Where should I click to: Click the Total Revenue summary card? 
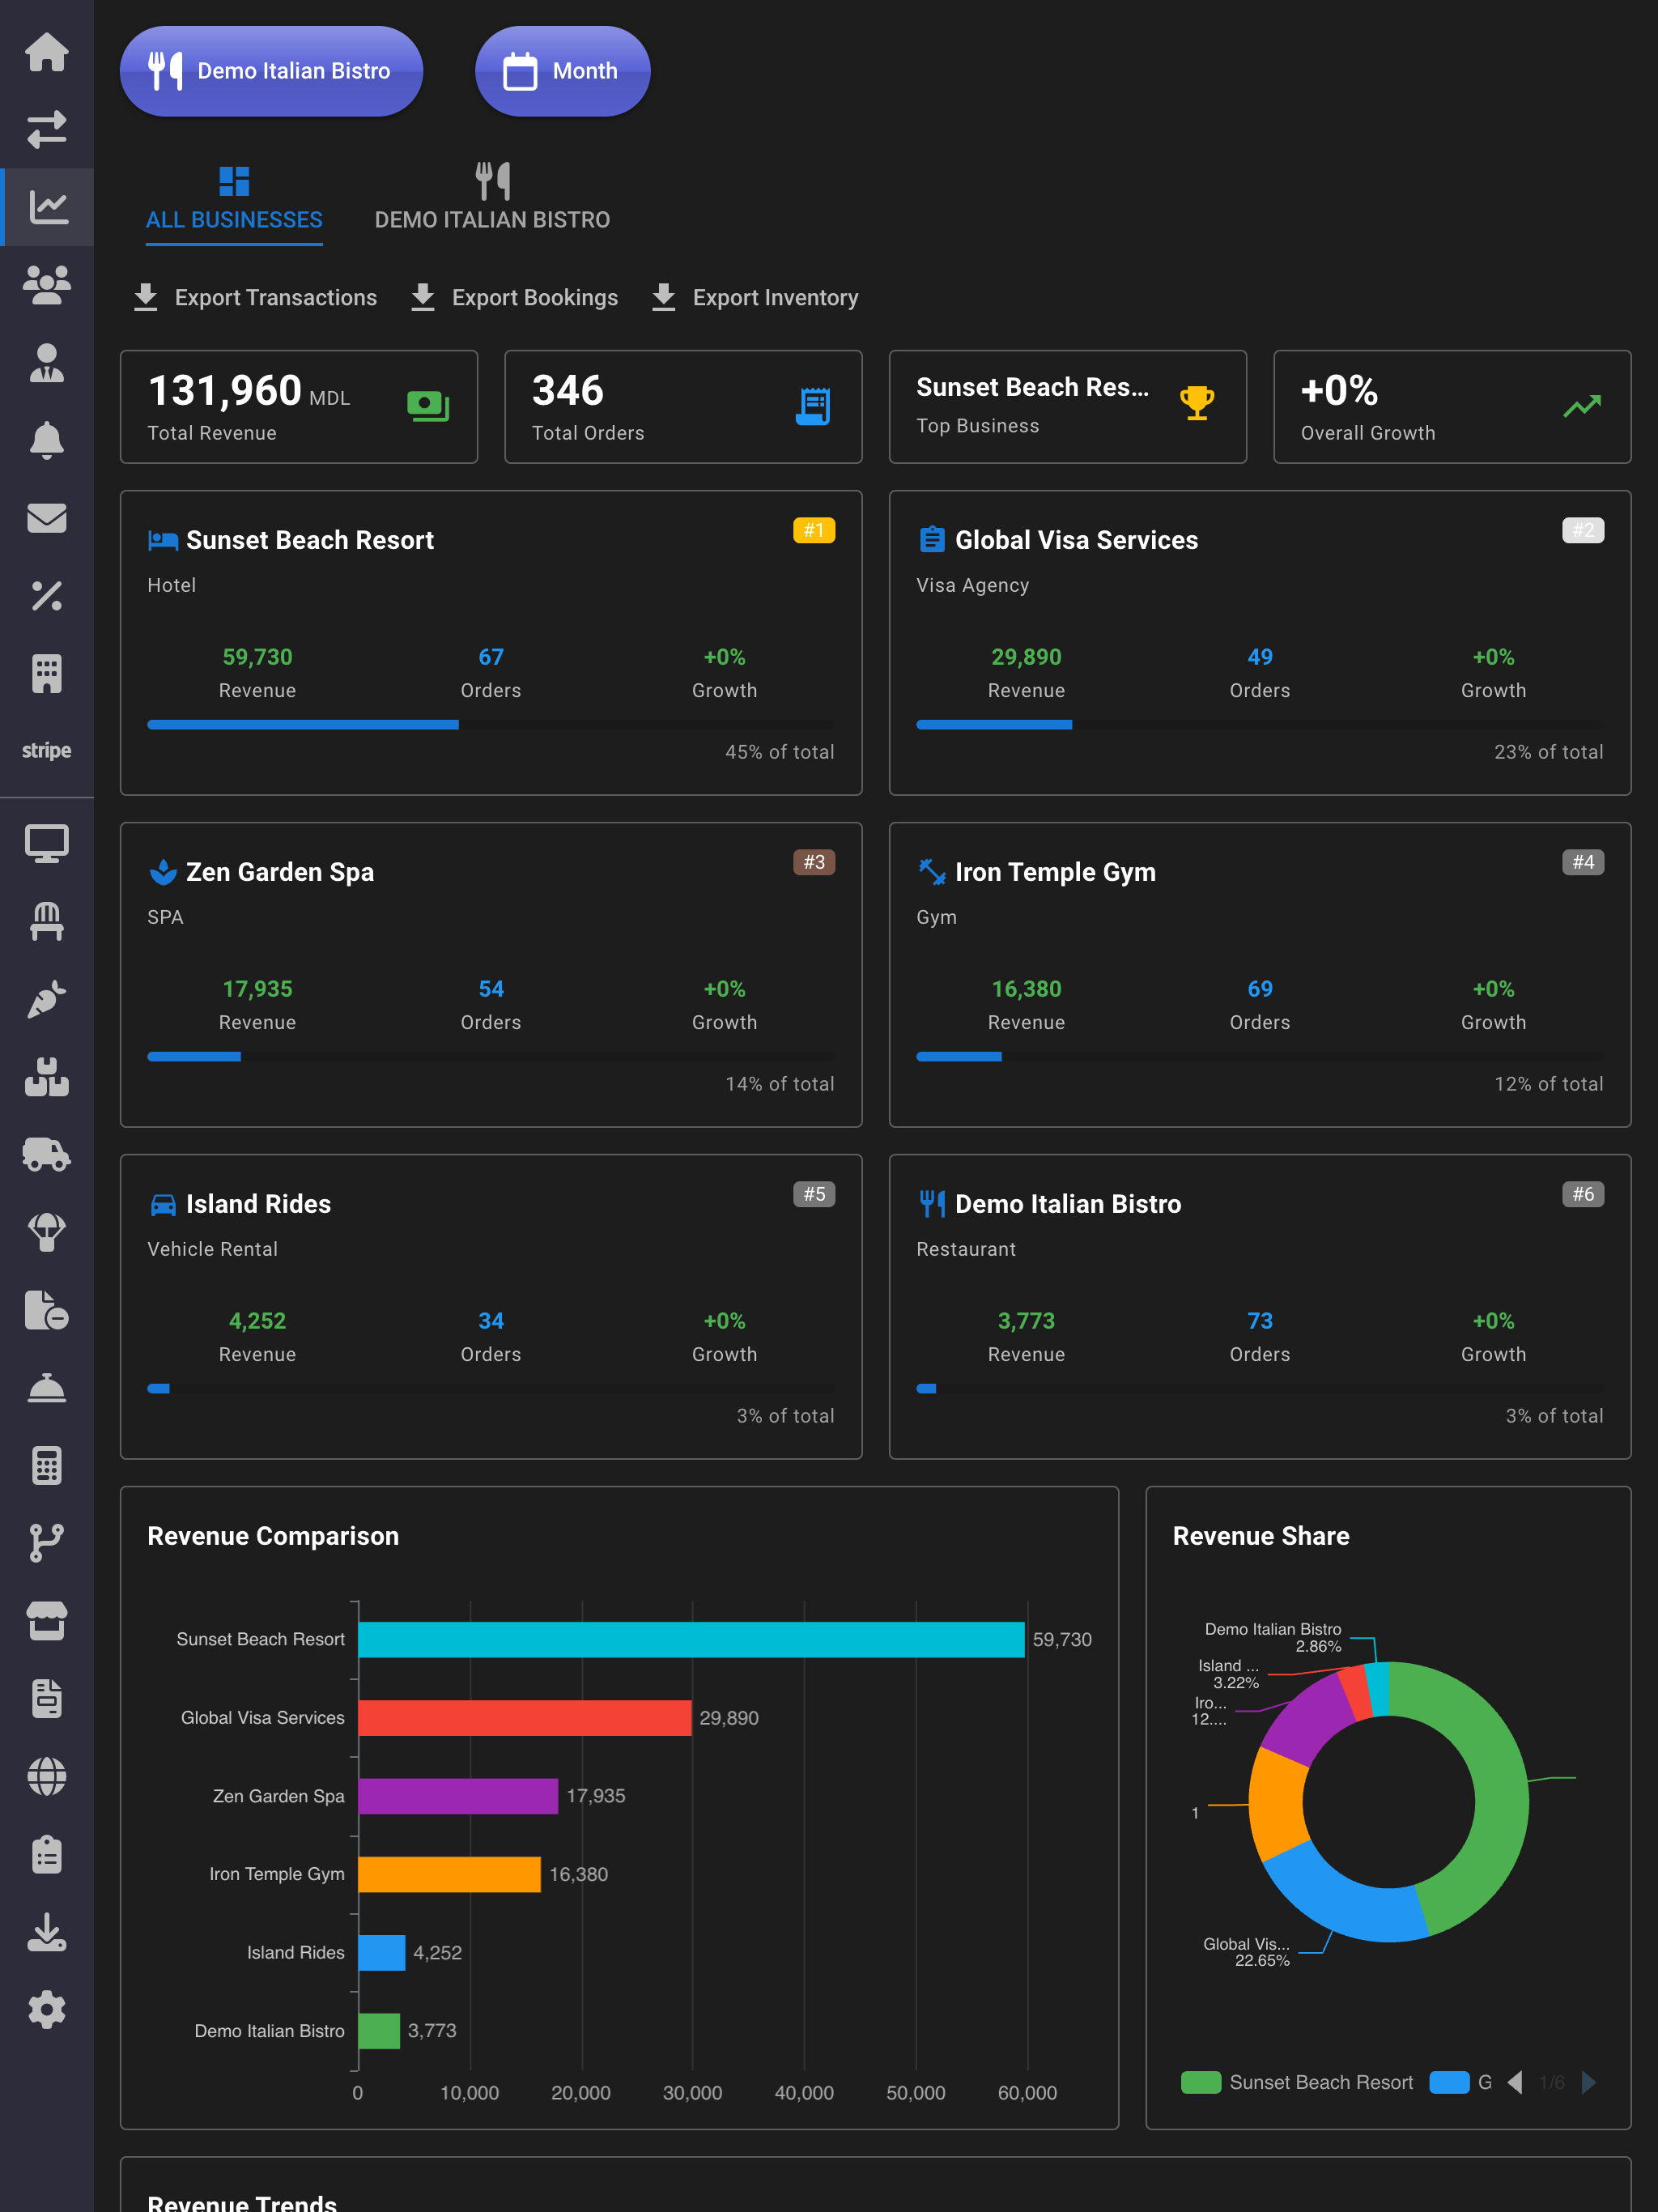pos(299,407)
